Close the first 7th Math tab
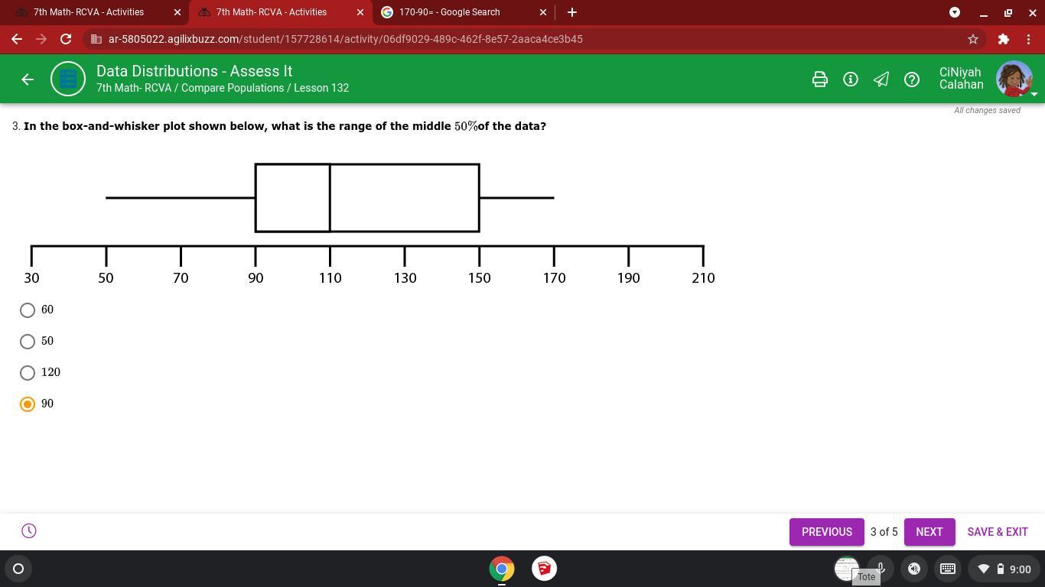 [177, 12]
